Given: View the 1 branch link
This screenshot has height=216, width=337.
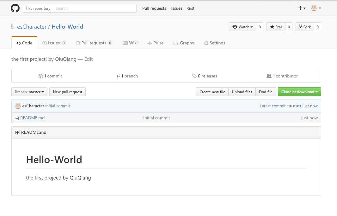Looking at the screenshot, I should coord(127,76).
